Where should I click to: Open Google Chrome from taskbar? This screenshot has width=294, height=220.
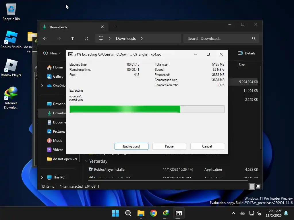point(154,213)
